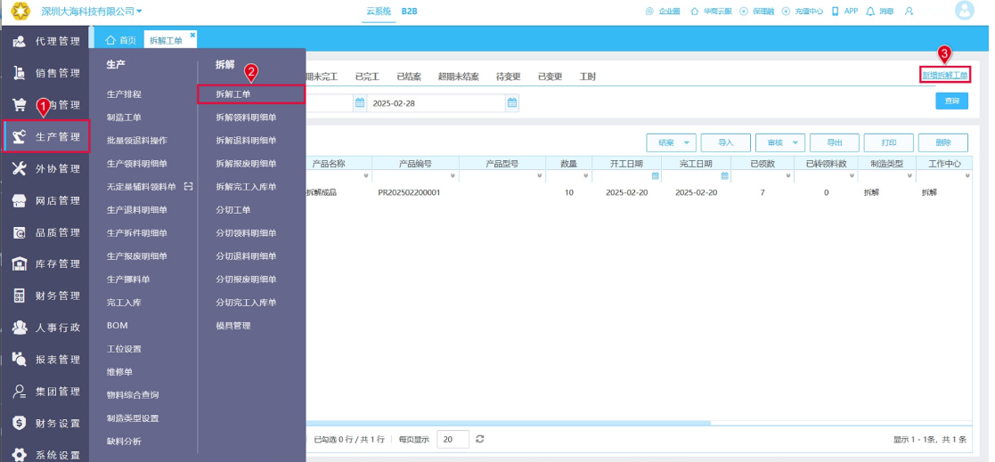995x462 pixels.
Task: Click the 导入 button
Action: click(726, 142)
